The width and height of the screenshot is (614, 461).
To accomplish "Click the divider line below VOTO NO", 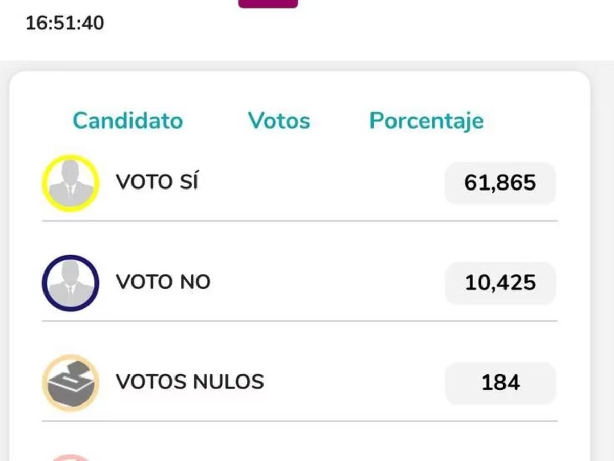I will coord(299,321).
